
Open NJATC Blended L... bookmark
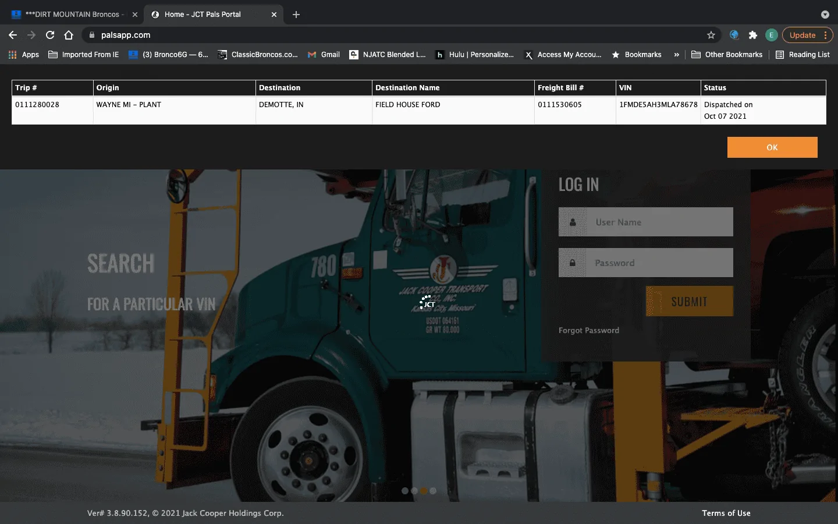[388, 55]
